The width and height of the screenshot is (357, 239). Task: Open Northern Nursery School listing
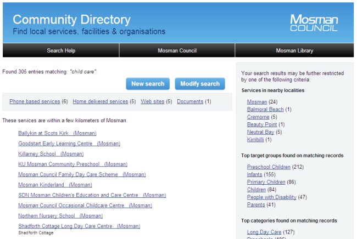click(x=60, y=216)
